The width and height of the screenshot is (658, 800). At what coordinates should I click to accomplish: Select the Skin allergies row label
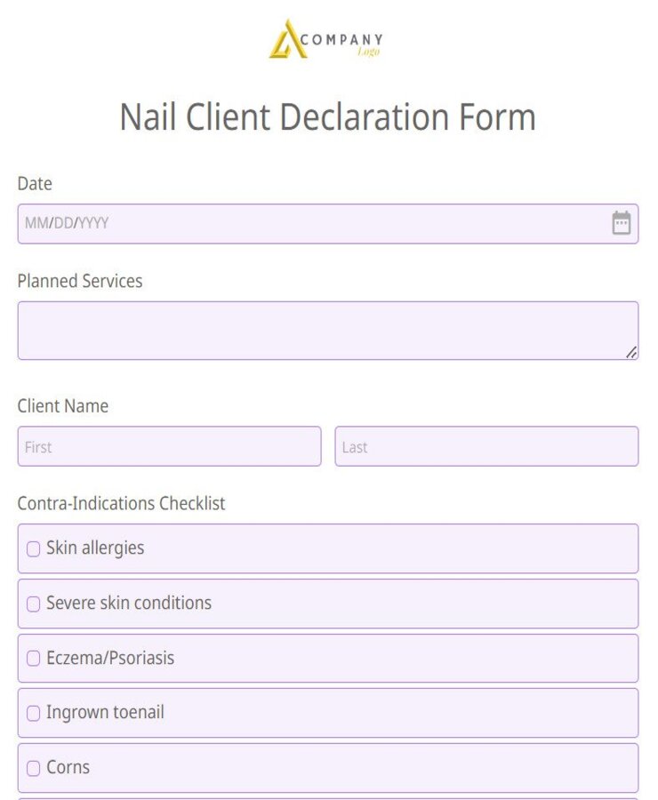tap(93, 548)
